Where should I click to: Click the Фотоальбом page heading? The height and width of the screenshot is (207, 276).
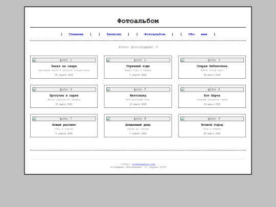point(138,21)
